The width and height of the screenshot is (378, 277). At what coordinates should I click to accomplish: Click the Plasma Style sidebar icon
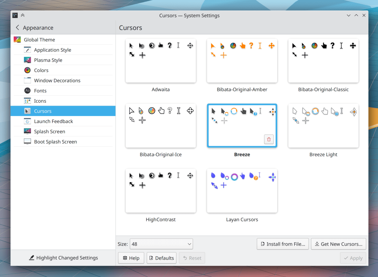click(x=27, y=60)
